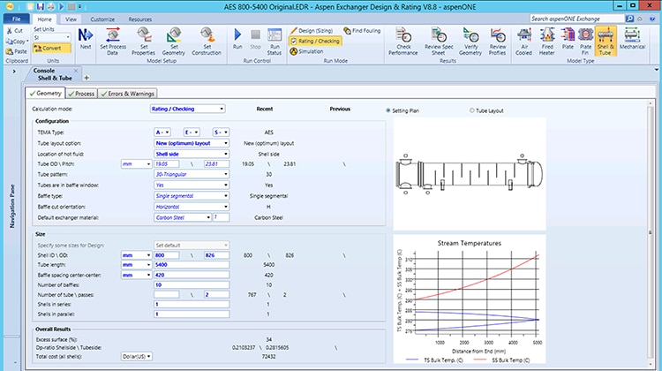Viewport: 662px width, 371px height.
Task: Click the vertical scrollbar of the form
Action: point(651,233)
